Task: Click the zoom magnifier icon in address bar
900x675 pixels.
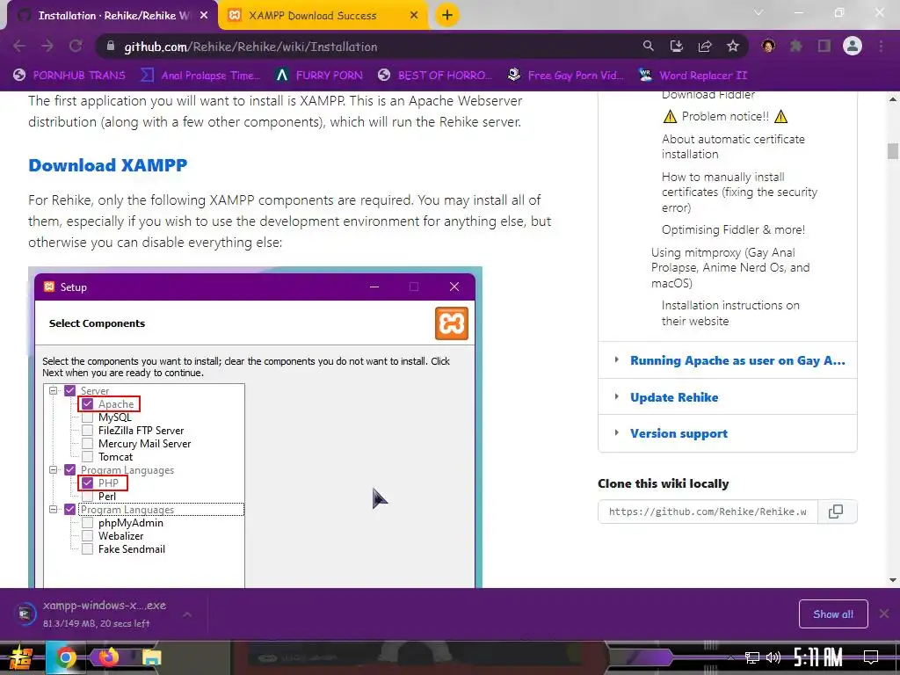Action: point(648,46)
